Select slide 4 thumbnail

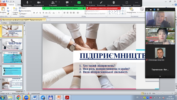tap(12, 71)
